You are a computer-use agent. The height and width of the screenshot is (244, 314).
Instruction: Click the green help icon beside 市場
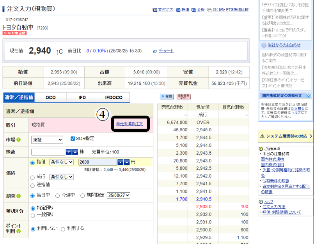(18, 140)
